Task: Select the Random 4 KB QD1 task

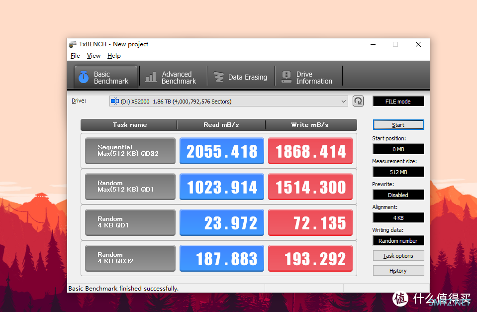Action: click(x=130, y=222)
